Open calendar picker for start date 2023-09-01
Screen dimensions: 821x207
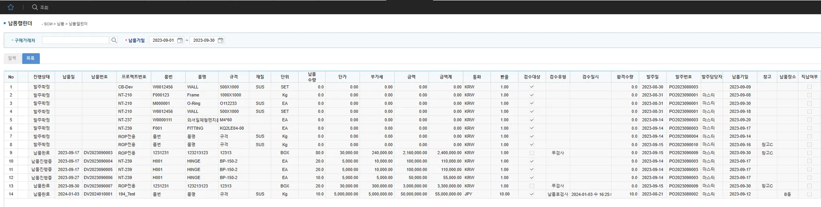(180, 40)
